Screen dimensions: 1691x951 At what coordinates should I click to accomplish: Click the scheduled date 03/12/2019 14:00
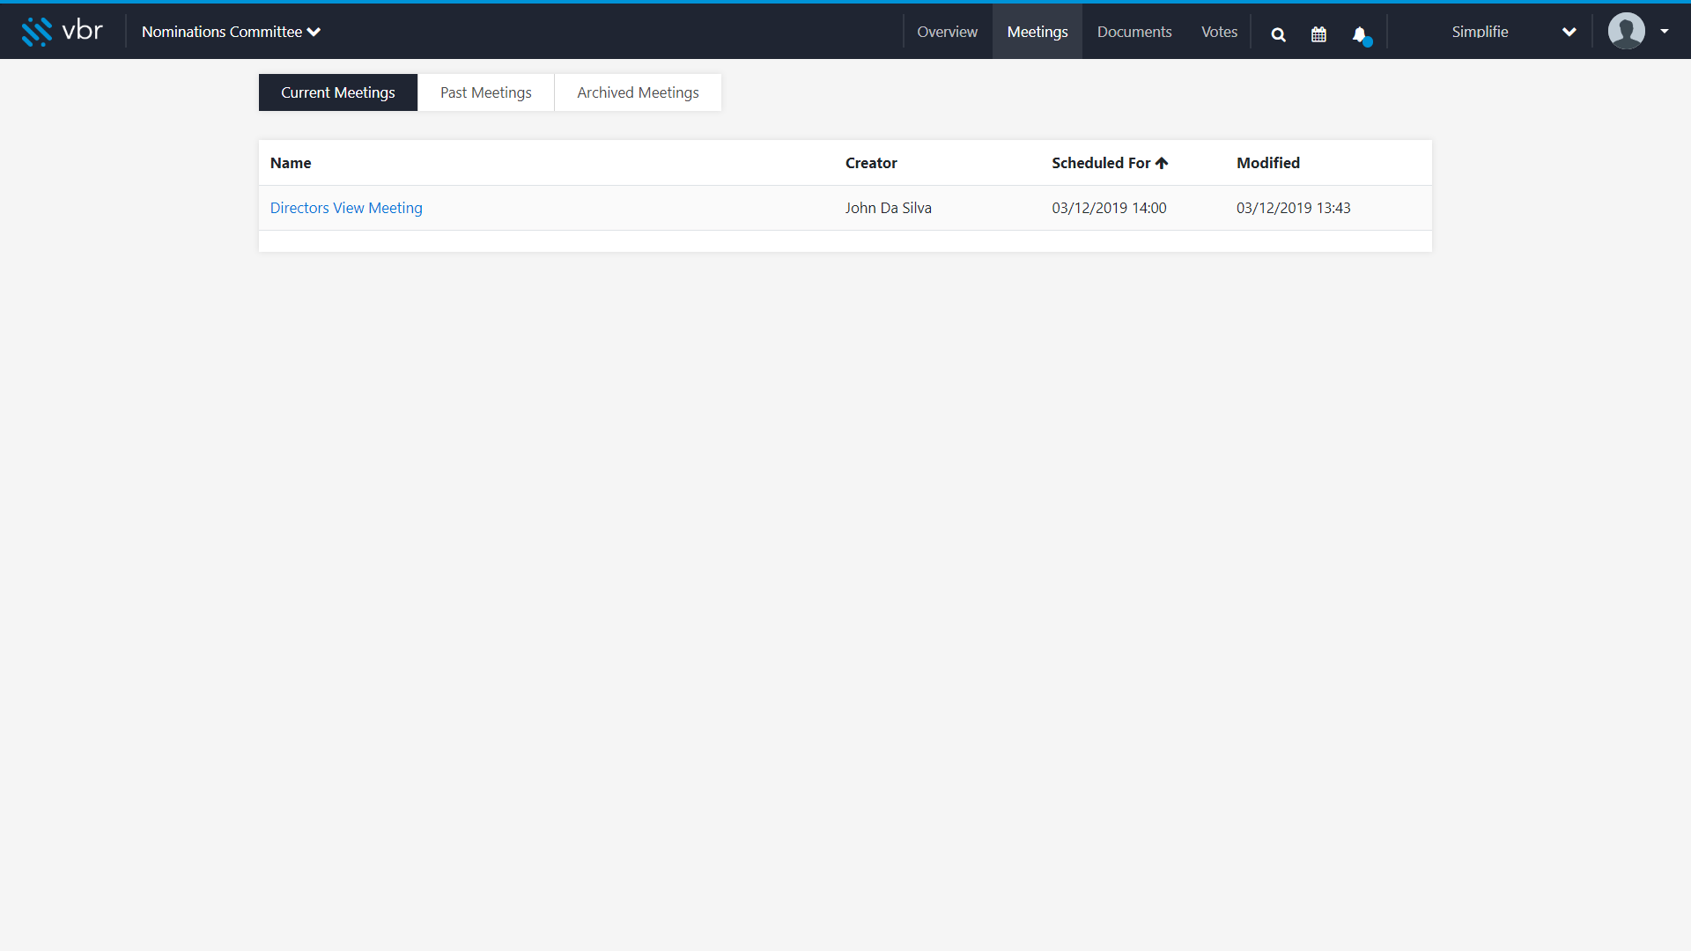coord(1109,208)
